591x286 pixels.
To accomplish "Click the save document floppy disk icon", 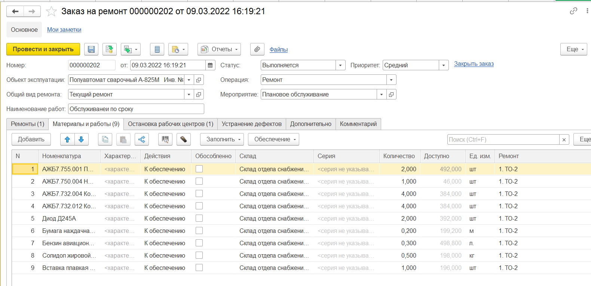I will (91, 49).
